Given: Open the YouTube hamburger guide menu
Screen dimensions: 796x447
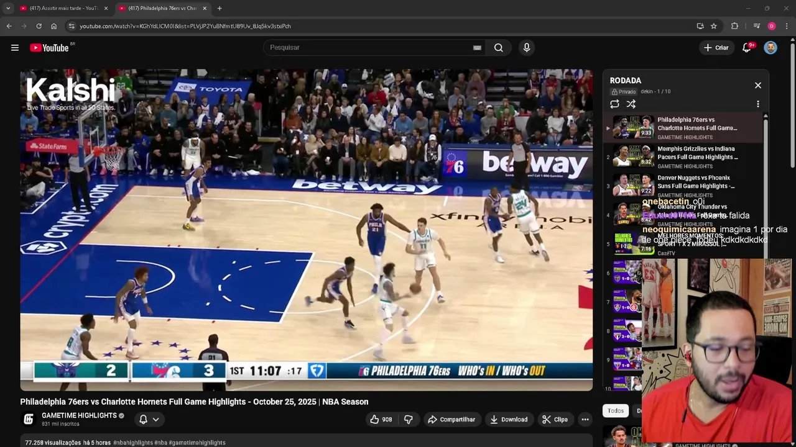Looking at the screenshot, I should pyautogui.click(x=15, y=48).
